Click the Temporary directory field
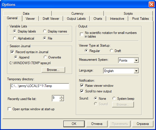 pyautogui.click(x=40, y=86)
